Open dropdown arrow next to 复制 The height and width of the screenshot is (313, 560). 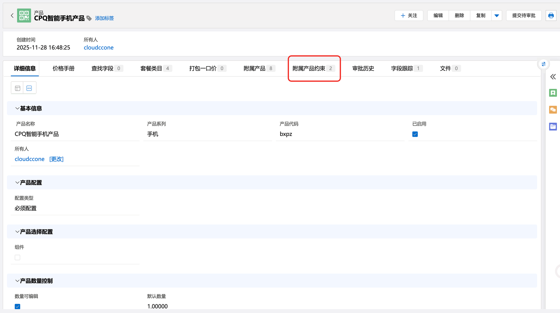(x=496, y=16)
